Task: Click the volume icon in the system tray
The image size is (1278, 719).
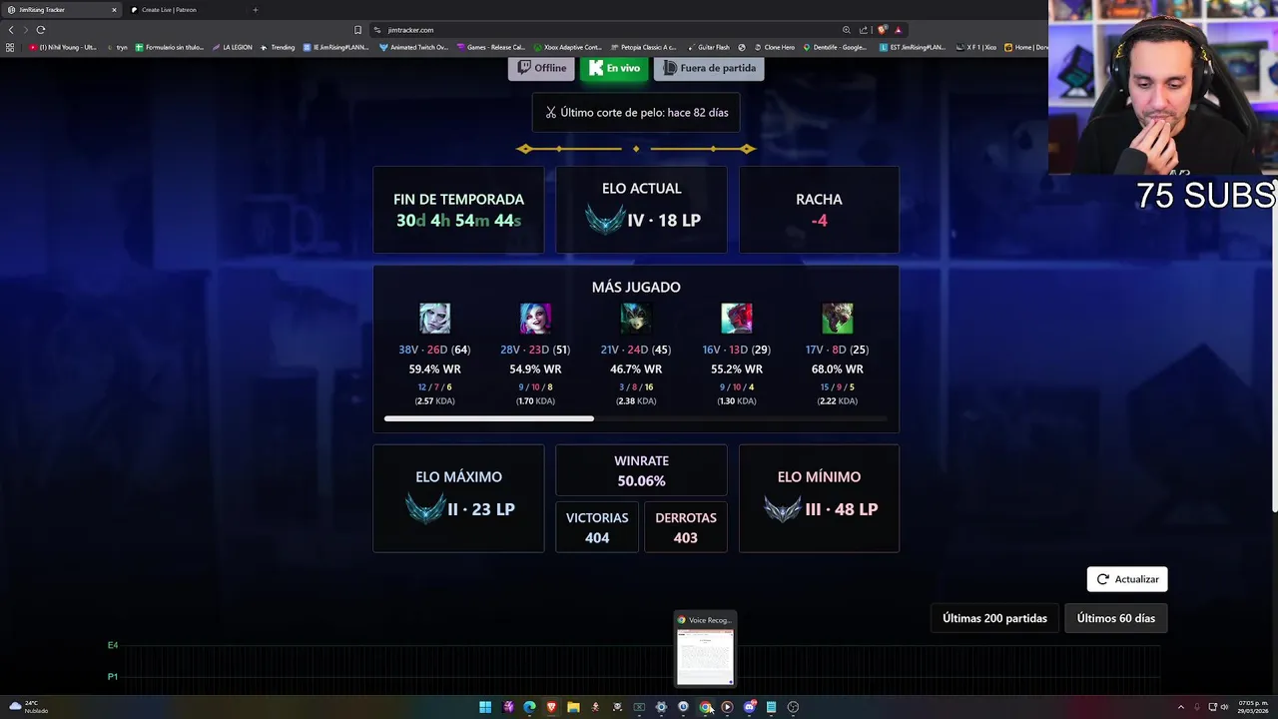Action: click(1225, 707)
